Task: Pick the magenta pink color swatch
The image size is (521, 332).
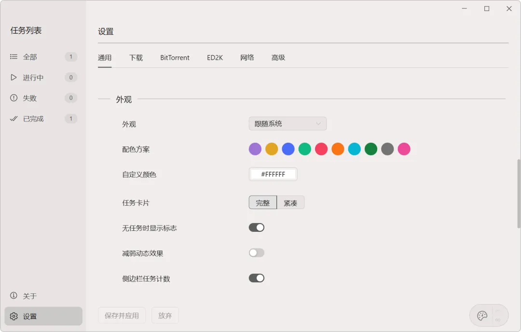Action: pos(404,149)
